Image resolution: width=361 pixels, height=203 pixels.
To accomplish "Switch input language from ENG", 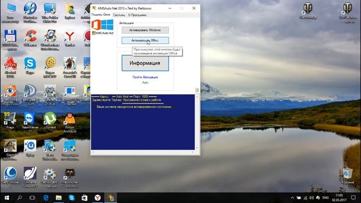I will [x=325, y=198].
